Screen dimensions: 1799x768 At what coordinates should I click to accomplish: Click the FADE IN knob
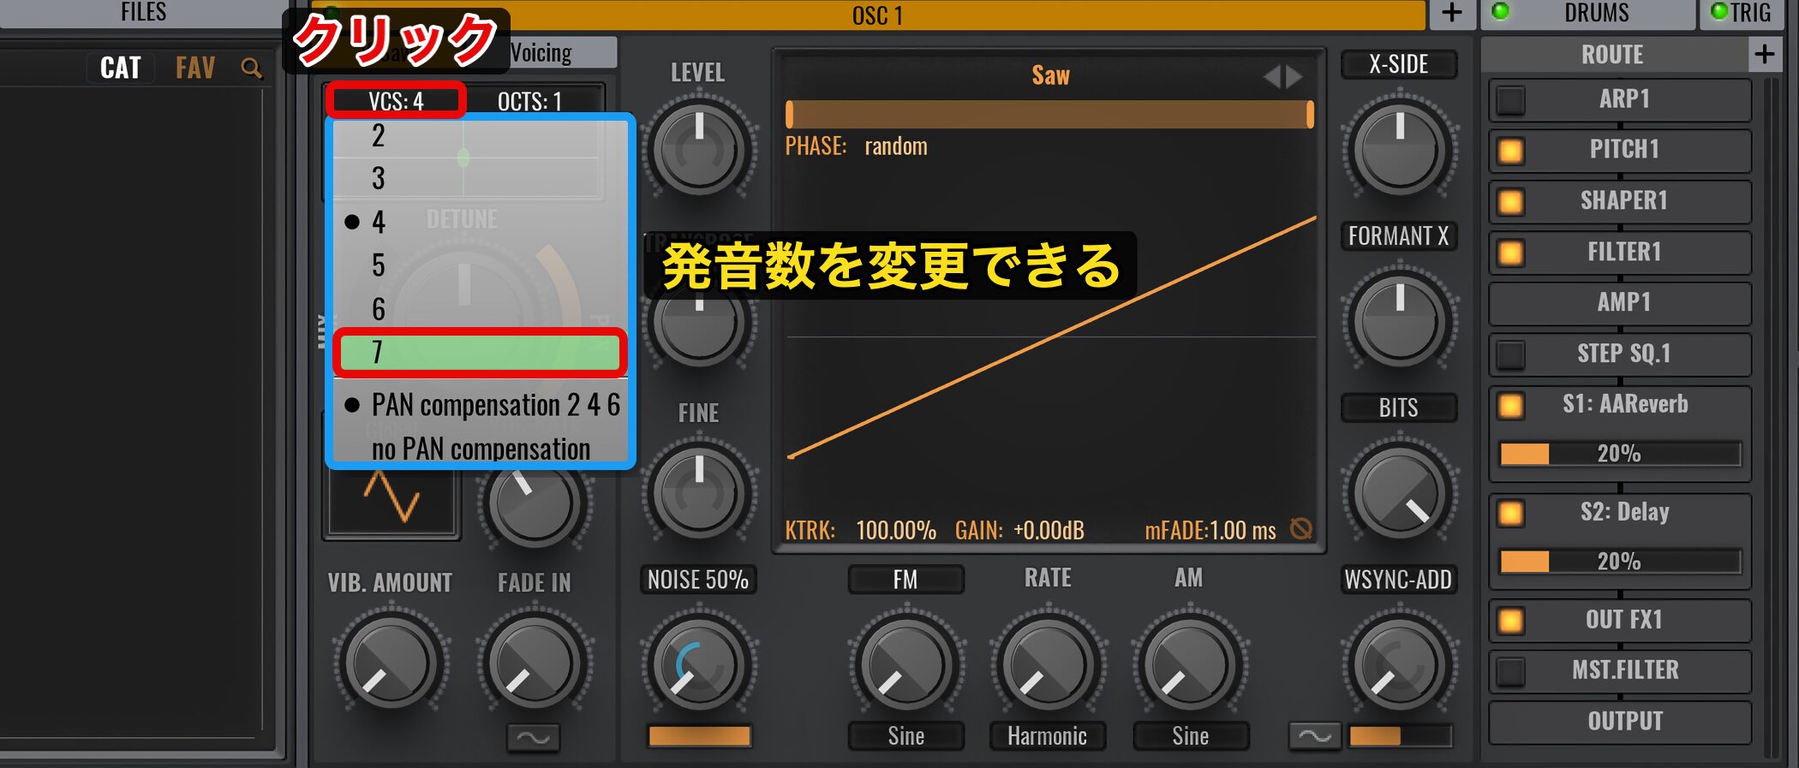click(x=534, y=663)
